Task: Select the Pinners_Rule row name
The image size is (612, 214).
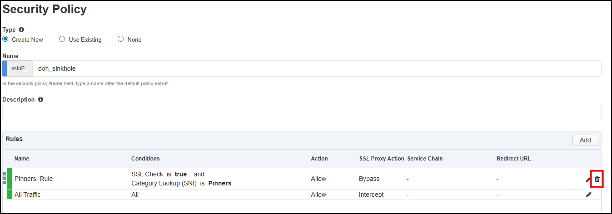Action: pos(34,179)
